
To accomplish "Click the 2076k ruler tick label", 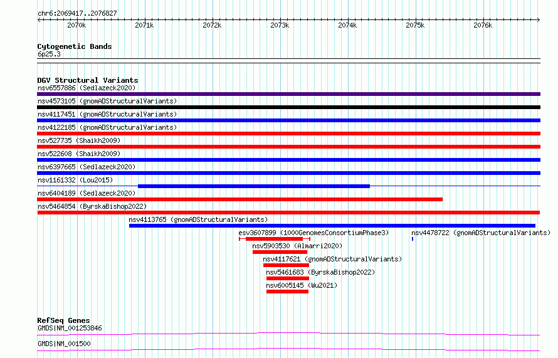I will point(483,25).
